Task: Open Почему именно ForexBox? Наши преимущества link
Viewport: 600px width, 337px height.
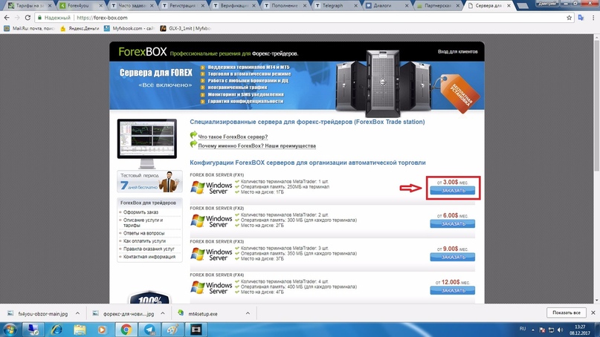Action: click(257, 146)
